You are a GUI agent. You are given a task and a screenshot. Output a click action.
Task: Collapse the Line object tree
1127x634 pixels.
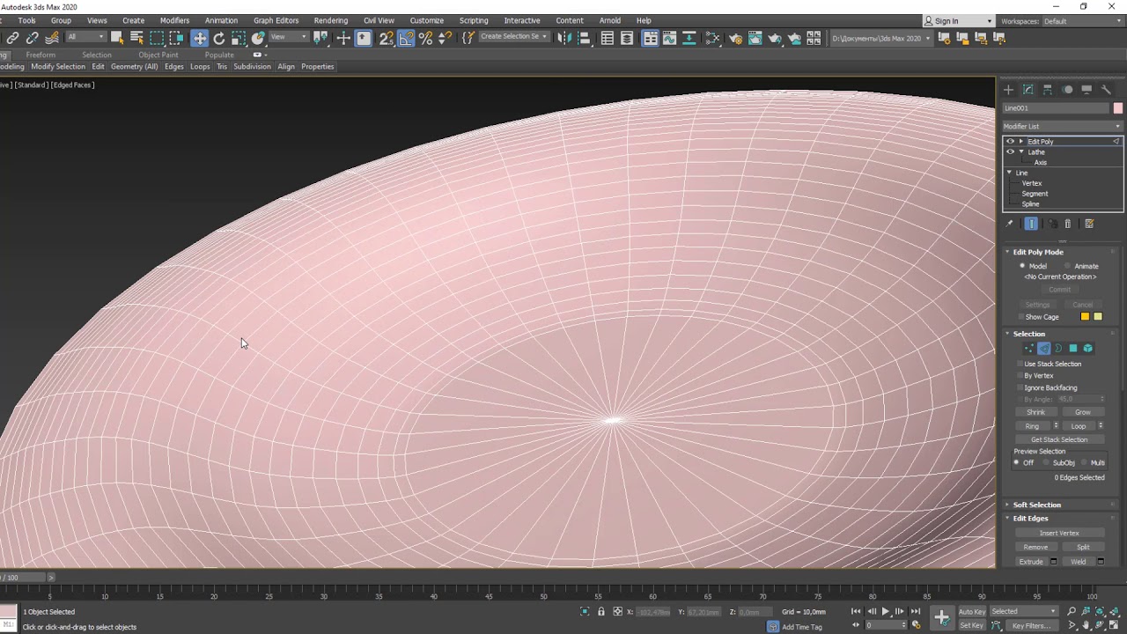[x=1010, y=173]
